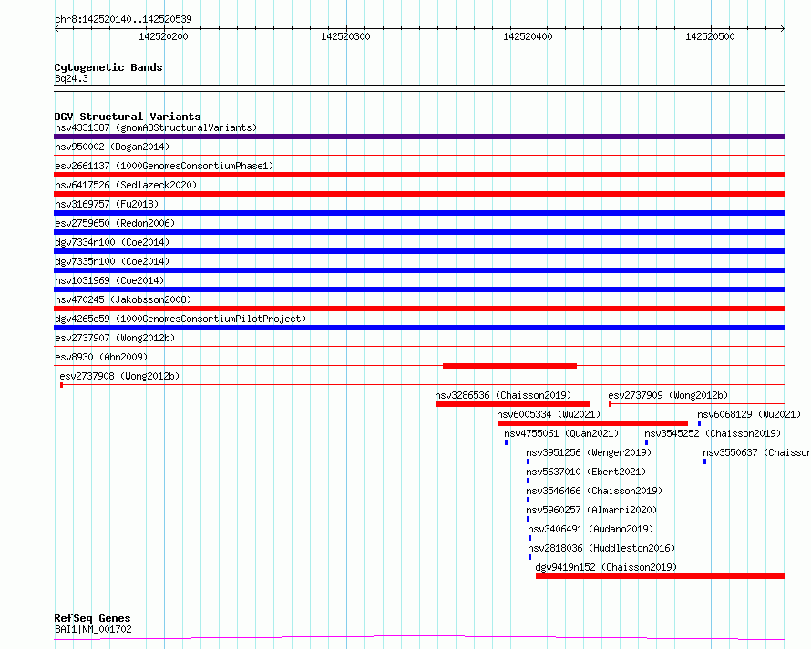The width and height of the screenshot is (811, 649).
Task: Open the nsv4755061 (Quan2021) variant label
Action: point(561,433)
